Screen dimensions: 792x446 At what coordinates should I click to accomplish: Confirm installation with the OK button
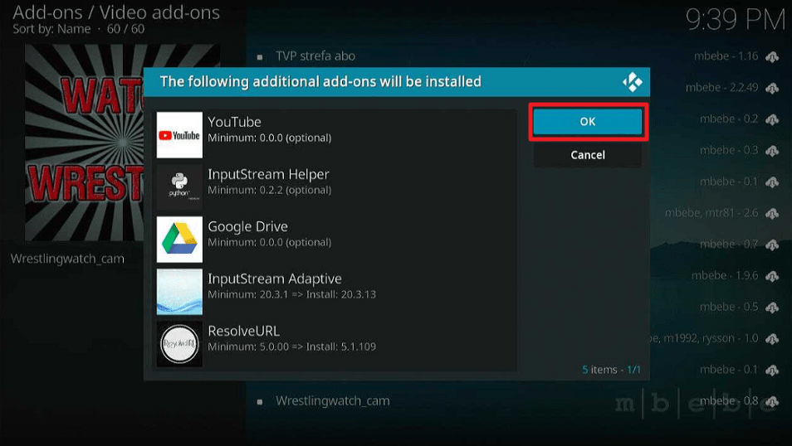click(588, 122)
